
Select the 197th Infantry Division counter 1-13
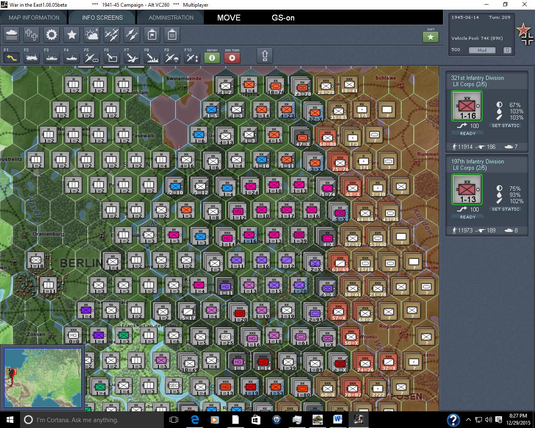pyautogui.click(x=467, y=190)
